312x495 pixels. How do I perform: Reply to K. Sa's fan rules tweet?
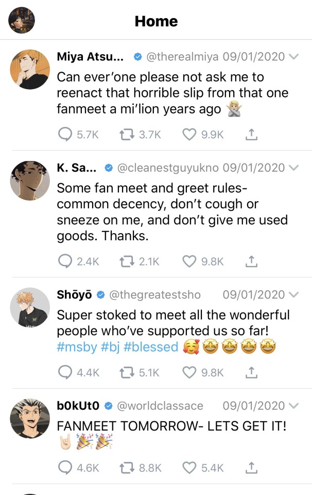point(65,261)
